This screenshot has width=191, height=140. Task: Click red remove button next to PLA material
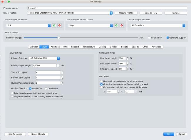pos(59,26)
